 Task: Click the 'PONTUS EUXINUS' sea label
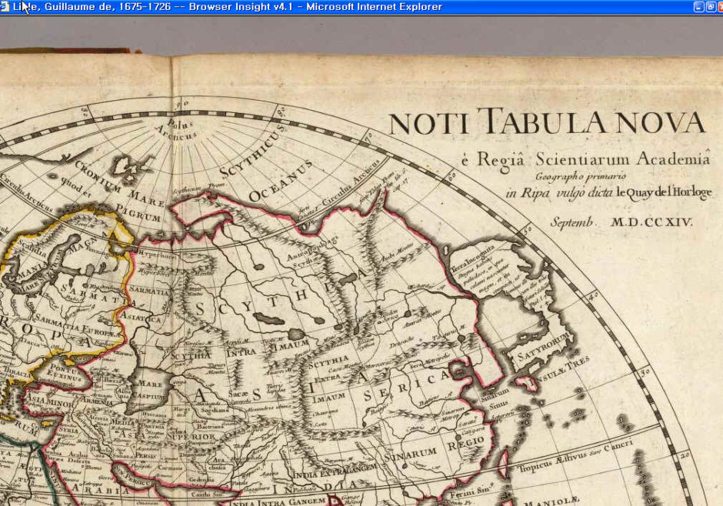point(65,372)
